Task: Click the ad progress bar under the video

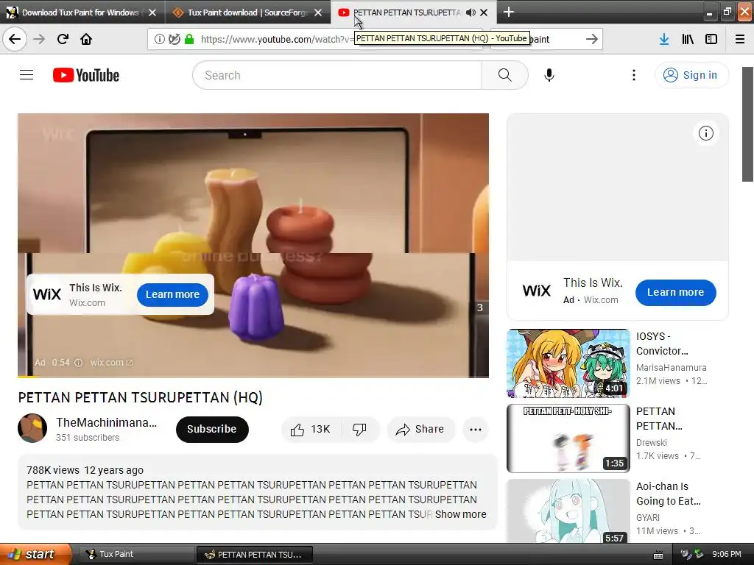Action: point(253,376)
